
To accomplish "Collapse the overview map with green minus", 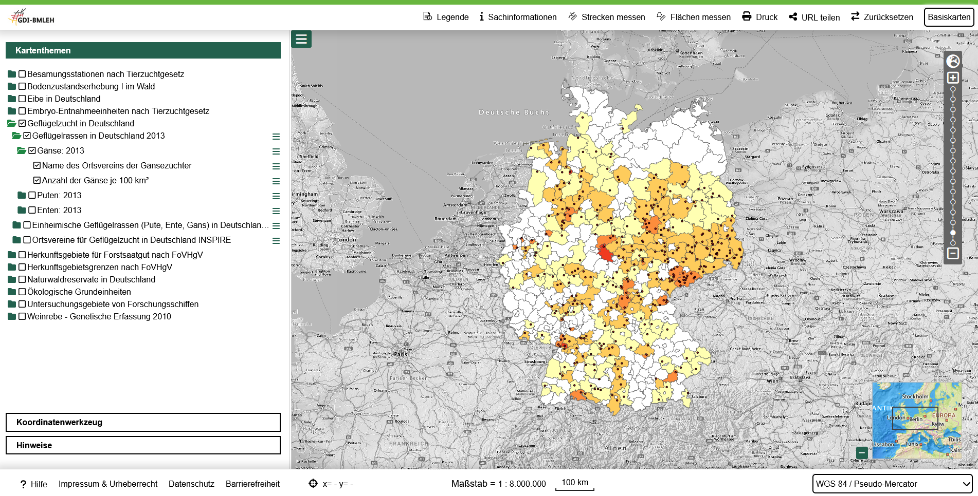I will 862,452.
